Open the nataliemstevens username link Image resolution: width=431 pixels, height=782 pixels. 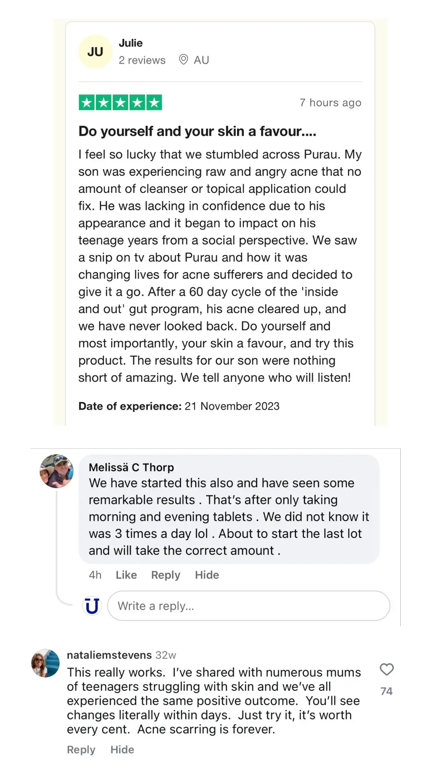[x=109, y=655]
